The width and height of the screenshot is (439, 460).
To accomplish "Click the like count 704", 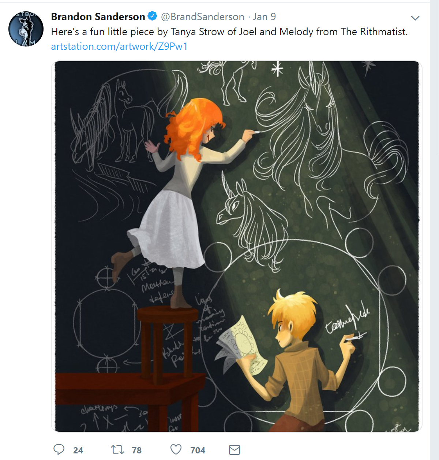I will 198,450.
